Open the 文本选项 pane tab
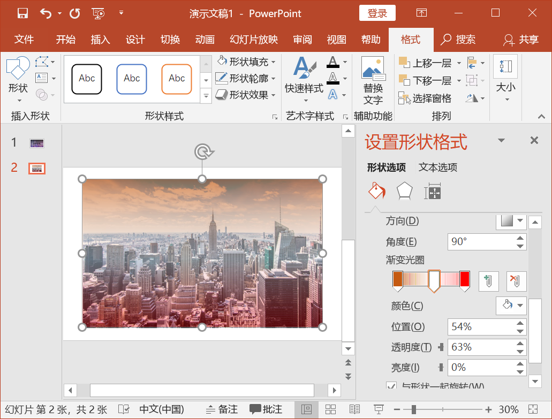This screenshot has width=552, height=419. (x=437, y=167)
